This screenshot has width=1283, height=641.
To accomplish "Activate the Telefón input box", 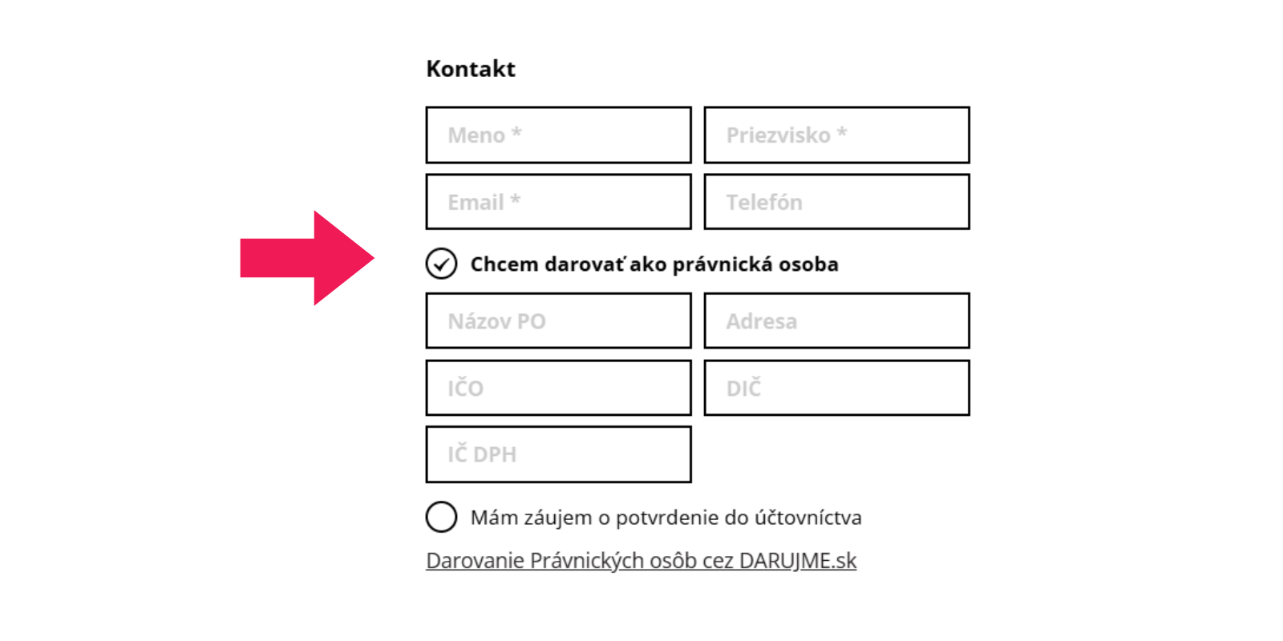I will pyautogui.click(x=836, y=202).
